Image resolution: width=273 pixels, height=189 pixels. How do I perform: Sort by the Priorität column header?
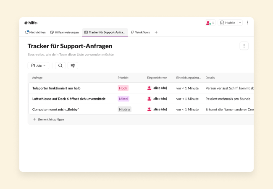click(123, 78)
